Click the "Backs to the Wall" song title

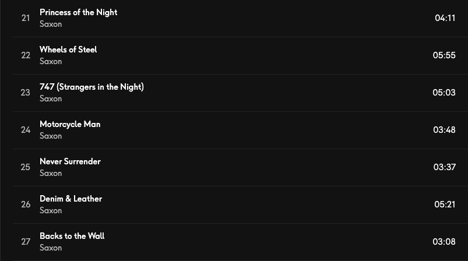click(x=72, y=236)
